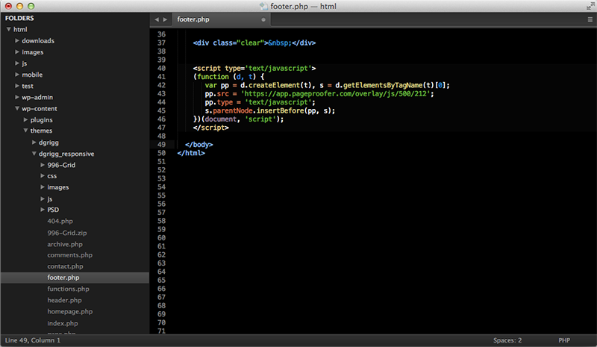Click the pp.type assignment on line 44
Screen dimensions: 597x347
260,102
